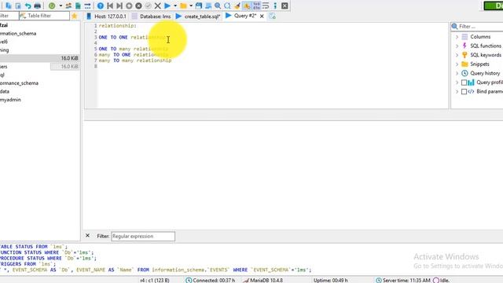
Task: Open the dropdown arrow beside Run icon
Action: (175, 6)
